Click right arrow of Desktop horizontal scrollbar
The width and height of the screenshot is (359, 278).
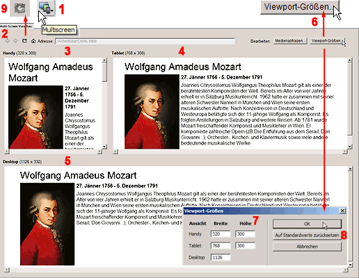click(x=346, y=270)
